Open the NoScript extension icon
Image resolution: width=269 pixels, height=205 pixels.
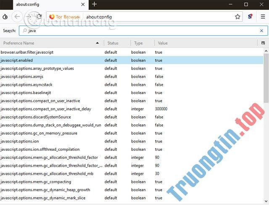pyautogui.click(x=250, y=17)
